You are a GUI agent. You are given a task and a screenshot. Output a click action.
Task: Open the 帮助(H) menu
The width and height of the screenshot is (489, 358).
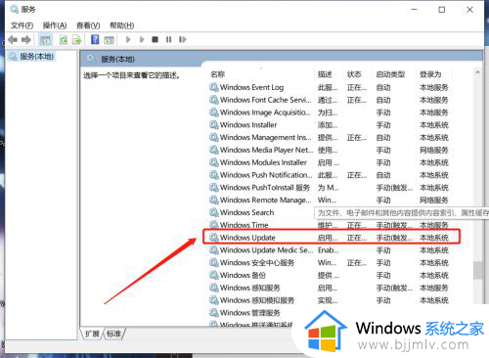[121, 25]
